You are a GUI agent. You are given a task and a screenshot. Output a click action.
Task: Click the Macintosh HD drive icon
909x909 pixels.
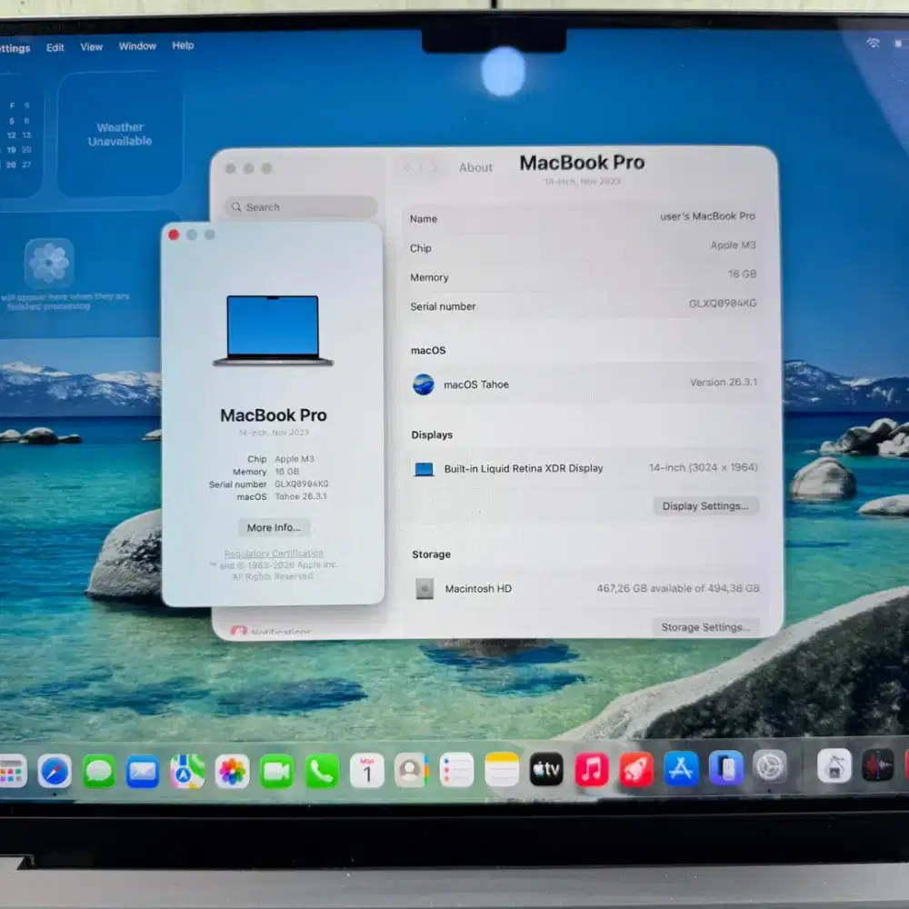[425, 588]
